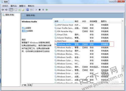126x91 pixels.
Task: Switch to the 标准 tab
Action: 29,85
